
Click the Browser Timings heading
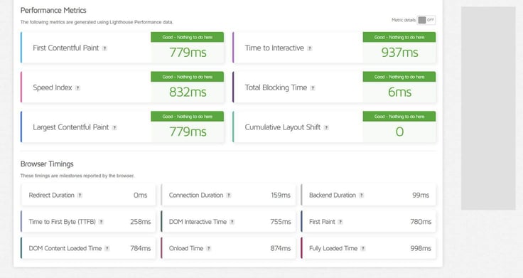coord(47,164)
